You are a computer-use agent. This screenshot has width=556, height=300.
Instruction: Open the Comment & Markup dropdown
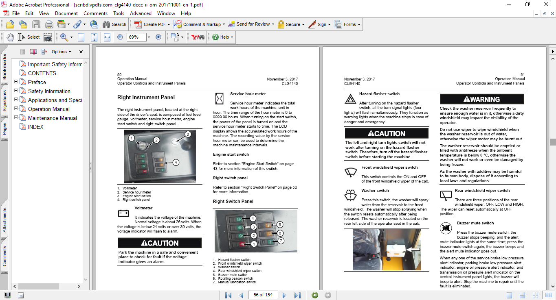click(x=202, y=24)
